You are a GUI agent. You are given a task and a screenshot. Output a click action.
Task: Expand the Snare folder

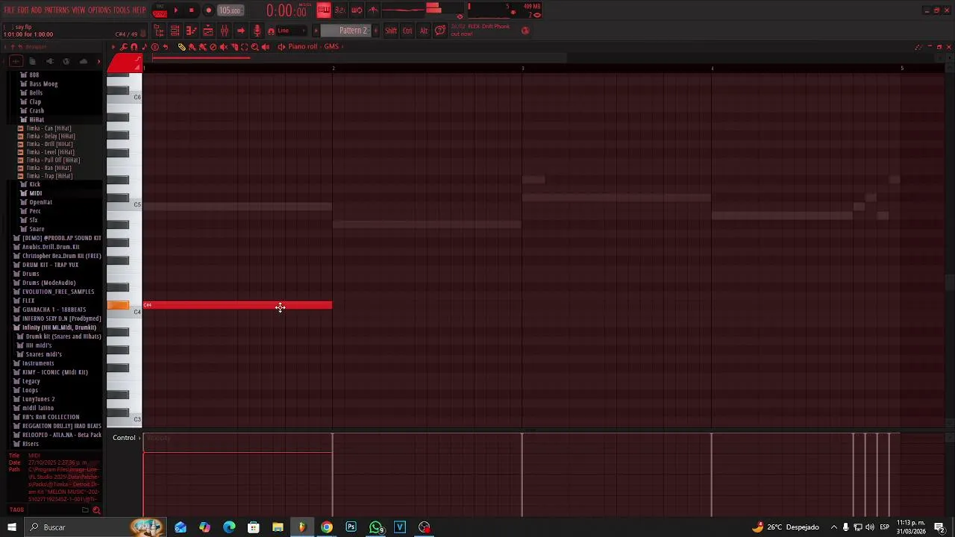pos(37,229)
